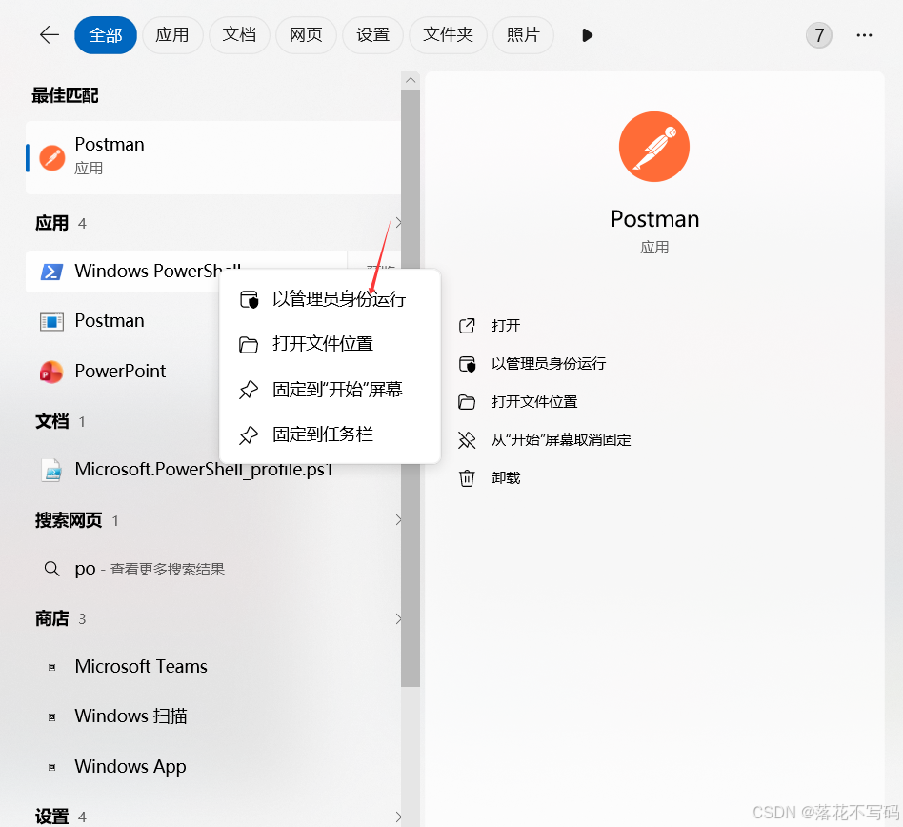
Task: Click the Postman installer icon under 应用
Action: 51,321
